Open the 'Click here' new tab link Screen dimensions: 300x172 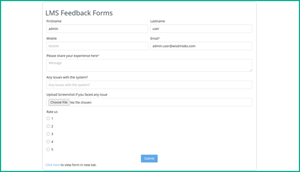point(52,165)
